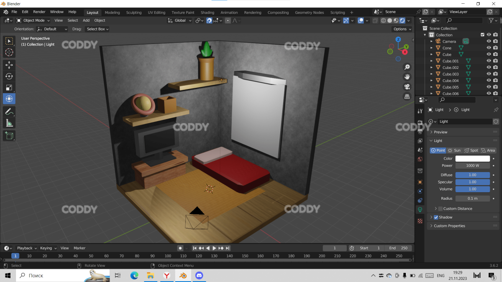
Task: Select the Rotate tool in left toolbar
Action: point(9,76)
